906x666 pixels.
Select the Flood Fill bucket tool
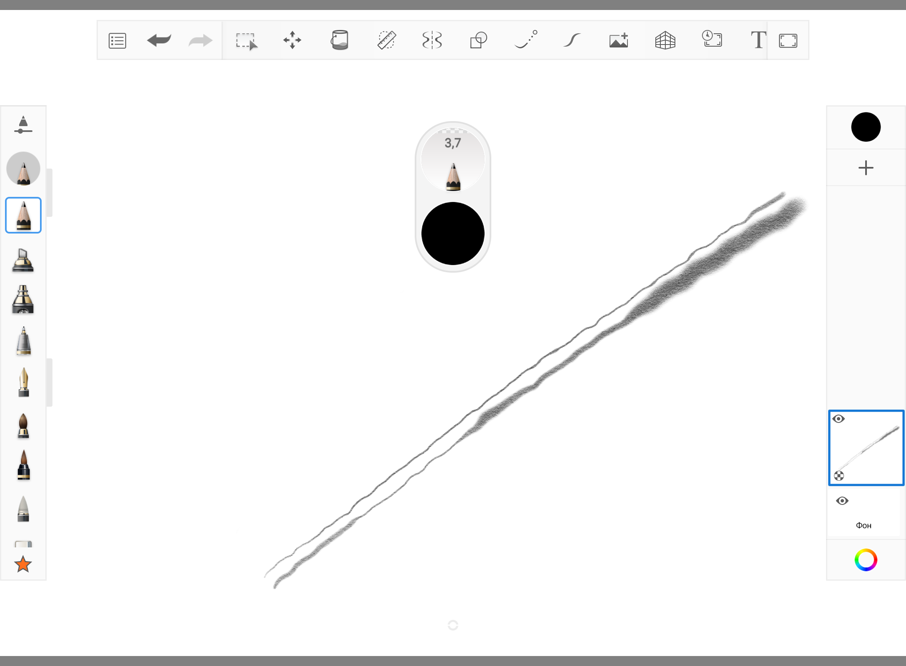click(339, 40)
